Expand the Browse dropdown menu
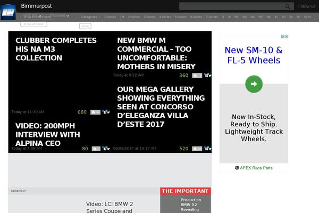319x213 pixels. [x=60, y=15]
